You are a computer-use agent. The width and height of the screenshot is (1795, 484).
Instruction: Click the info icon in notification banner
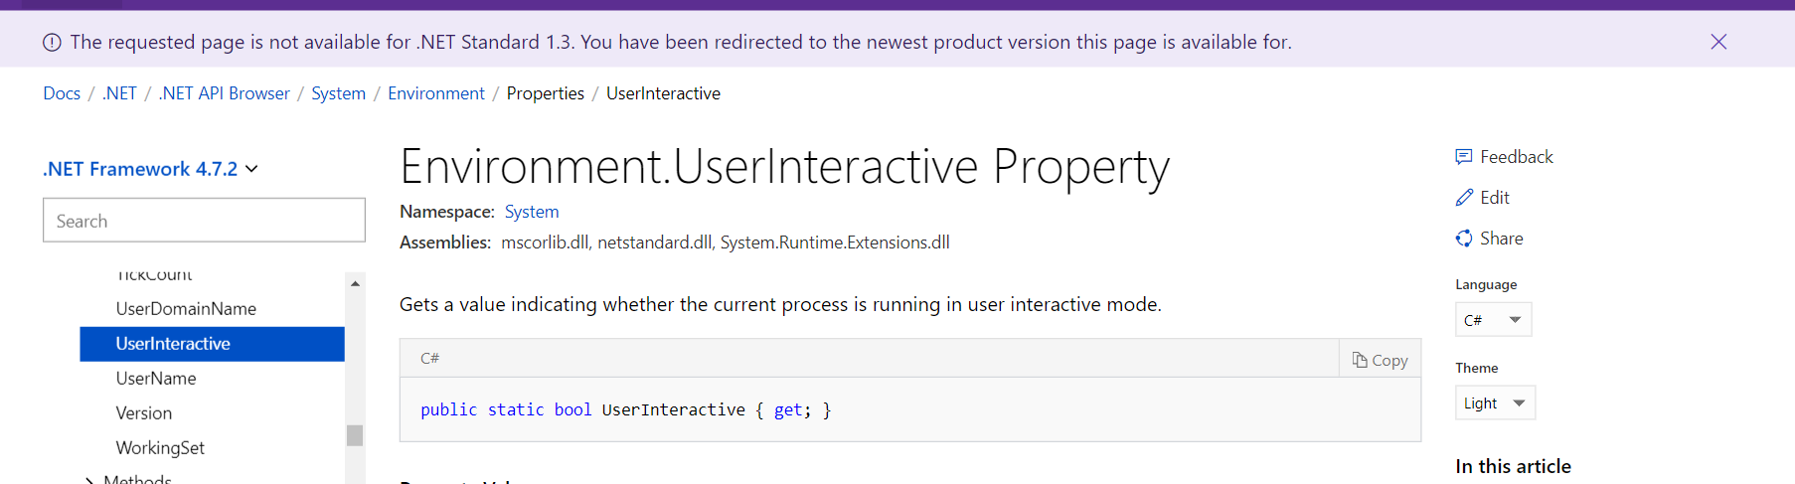pos(52,42)
